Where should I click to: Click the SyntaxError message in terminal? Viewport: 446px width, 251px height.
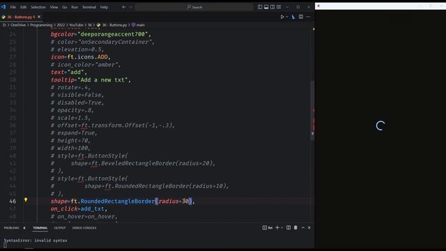(x=36, y=241)
